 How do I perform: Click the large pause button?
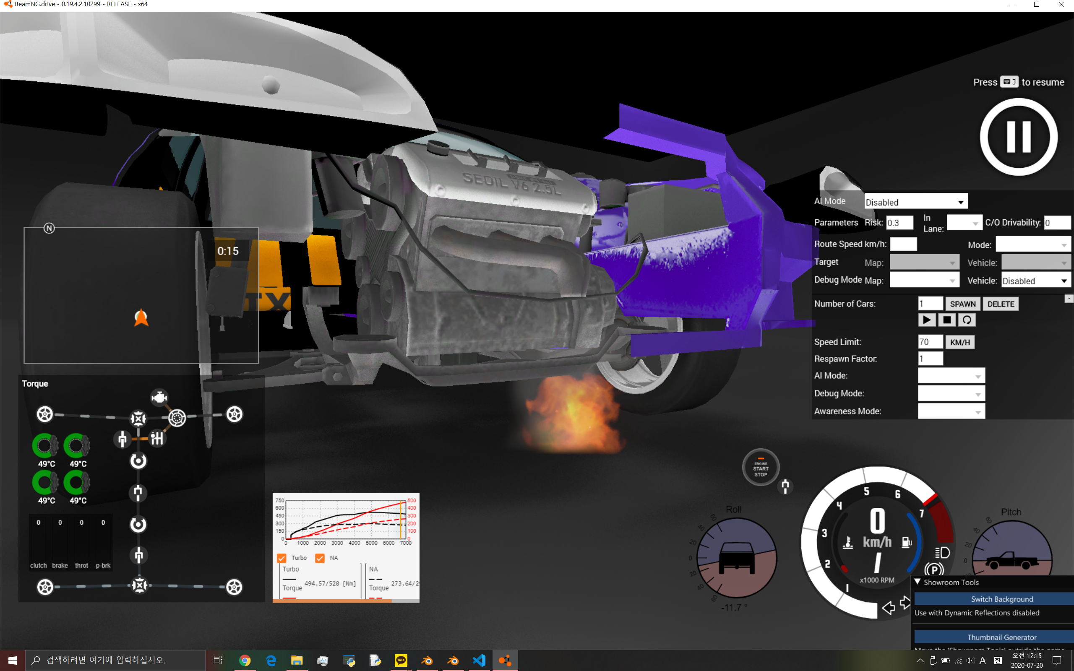(x=1019, y=137)
